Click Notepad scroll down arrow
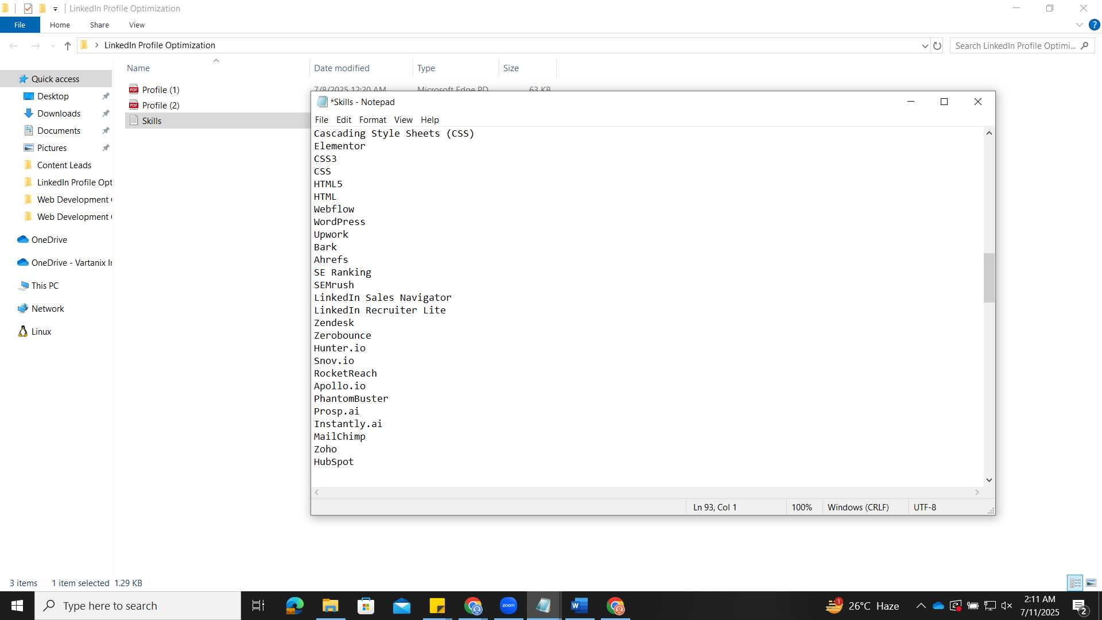The image size is (1102, 620). 989,480
